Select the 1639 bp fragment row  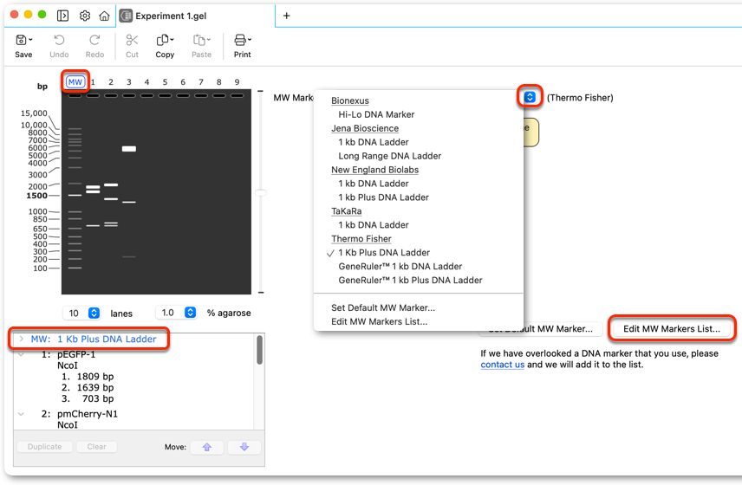click(88, 388)
